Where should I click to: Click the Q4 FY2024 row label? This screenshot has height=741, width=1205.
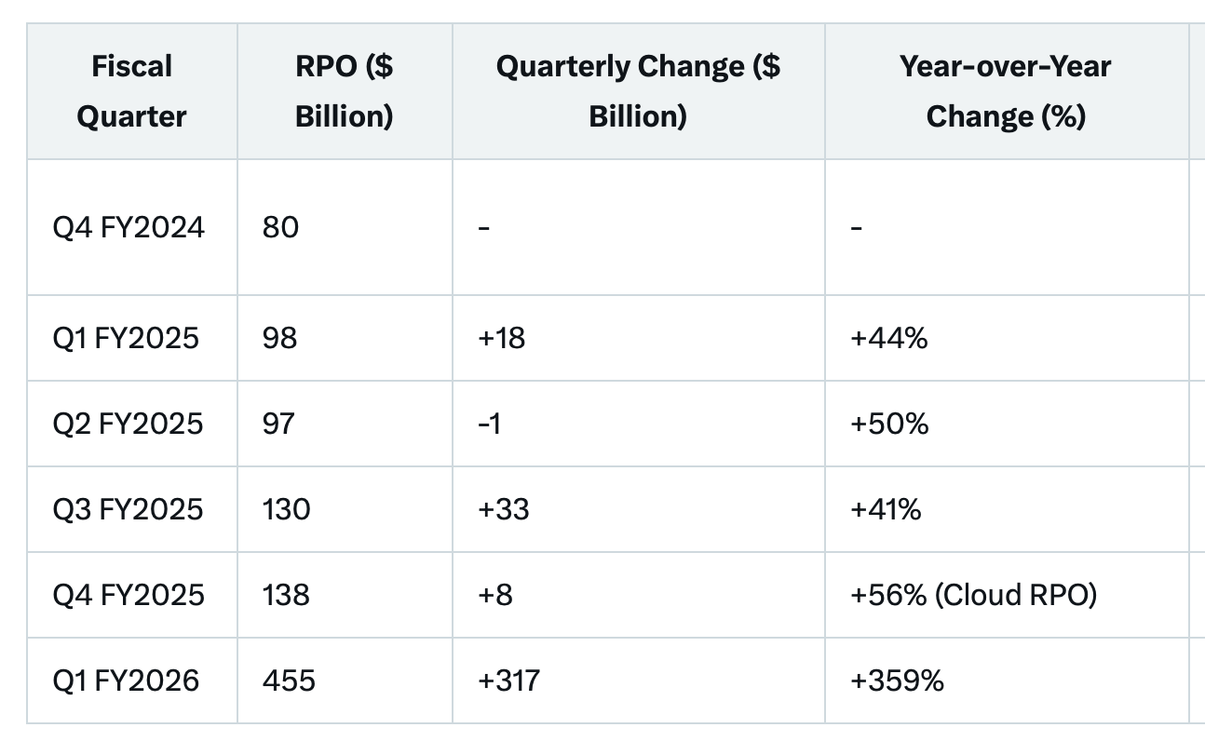(129, 227)
